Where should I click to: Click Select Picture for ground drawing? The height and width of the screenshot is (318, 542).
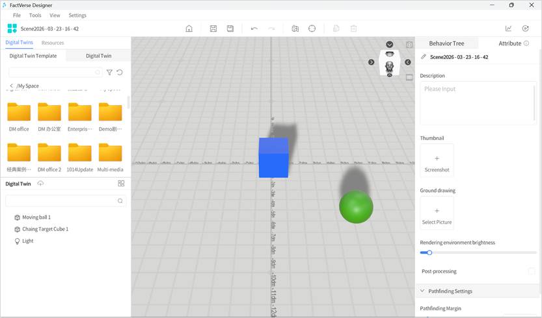tap(437, 213)
